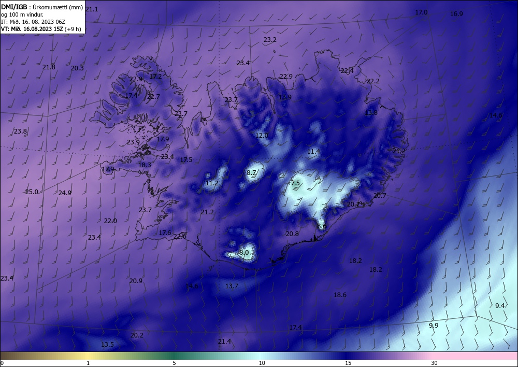Click the legend tick label 5
The image size is (518, 367).
pyautogui.click(x=174, y=363)
